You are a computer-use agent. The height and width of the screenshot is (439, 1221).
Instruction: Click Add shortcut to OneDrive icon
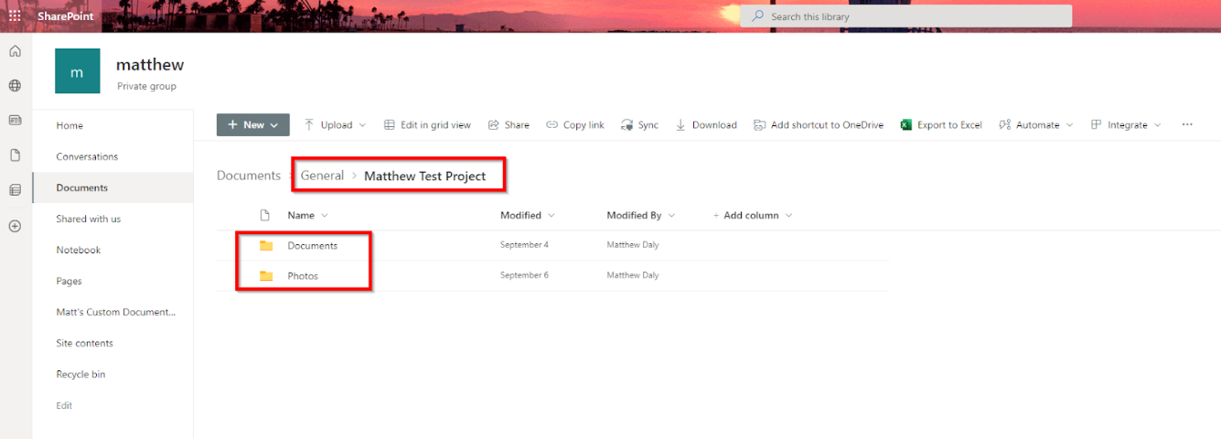(x=759, y=125)
